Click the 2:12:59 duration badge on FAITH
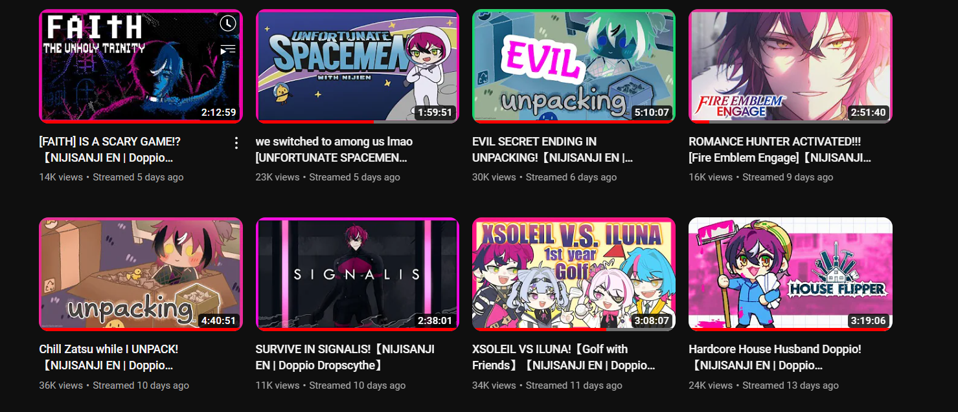The width and height of the screenshot is (958, 412). (218, 113)
